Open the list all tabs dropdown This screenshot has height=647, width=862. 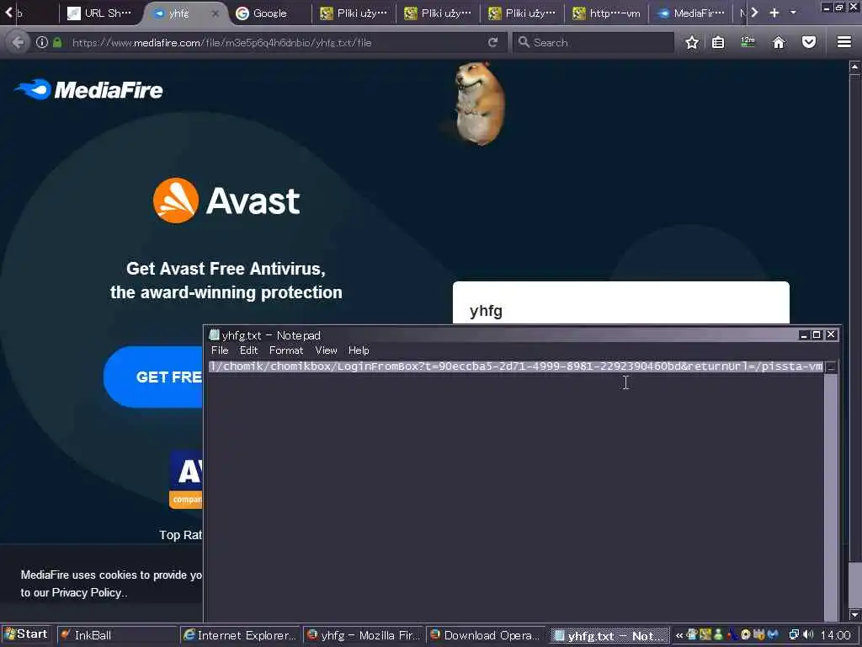tap(793, 13)
